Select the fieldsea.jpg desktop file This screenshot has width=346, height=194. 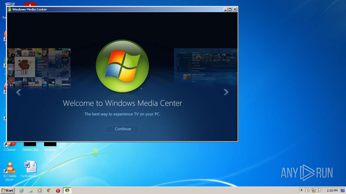[x=30, y=147]
